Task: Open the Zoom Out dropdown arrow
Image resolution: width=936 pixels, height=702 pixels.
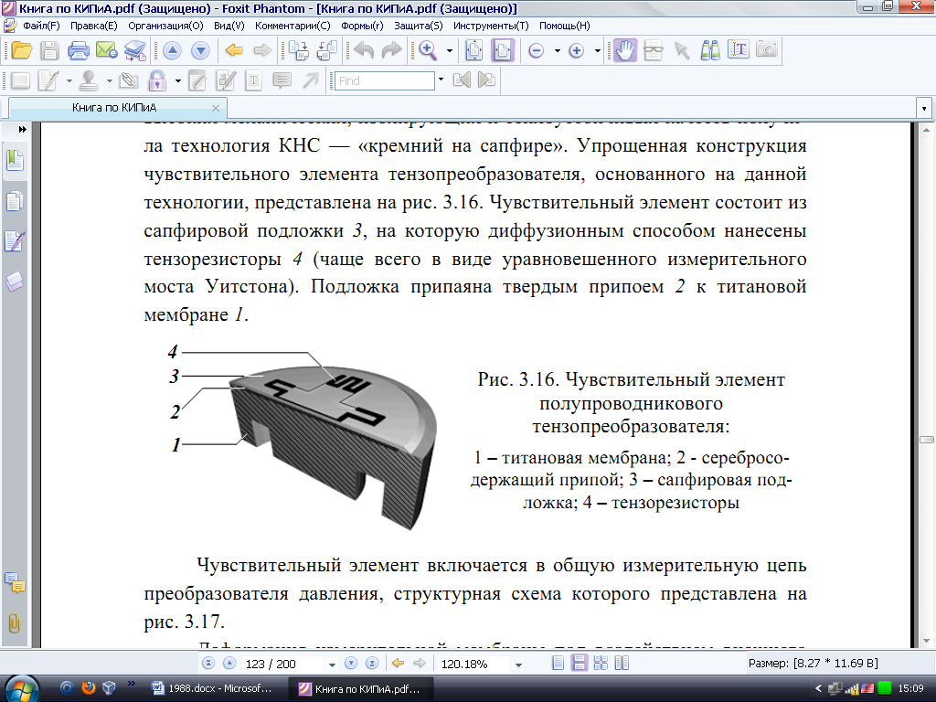Action: (558, 51)
